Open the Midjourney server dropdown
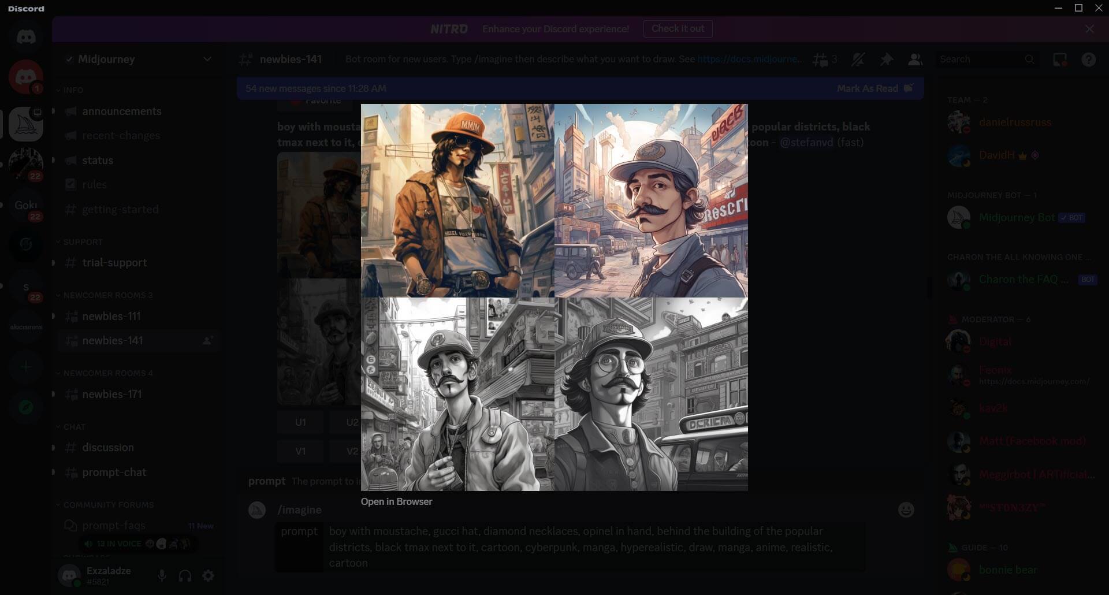1109x595 pixels. tap(207, 59)
